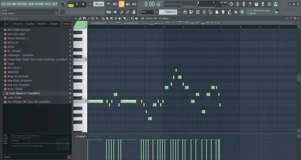Toggle auto-scroll arrow icon
This screenshot has width=301, height=160.
(115, 12)
